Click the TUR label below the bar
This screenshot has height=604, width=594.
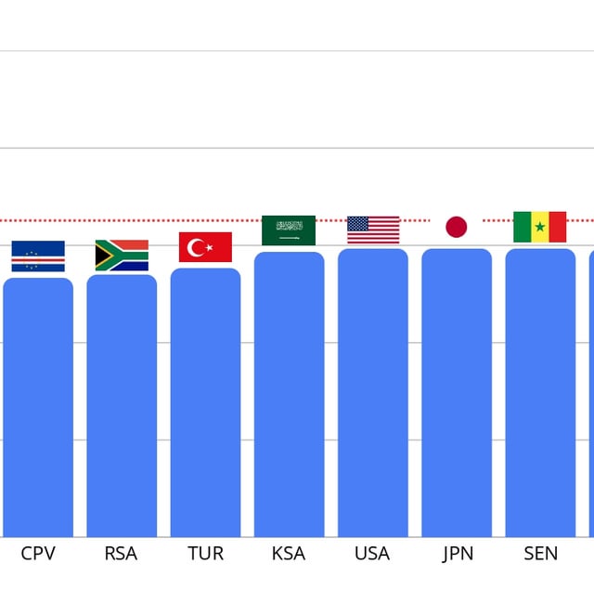(205, 554)
